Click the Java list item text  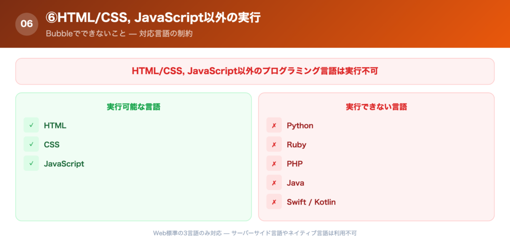pyautogui.click(x=295, y=183)
